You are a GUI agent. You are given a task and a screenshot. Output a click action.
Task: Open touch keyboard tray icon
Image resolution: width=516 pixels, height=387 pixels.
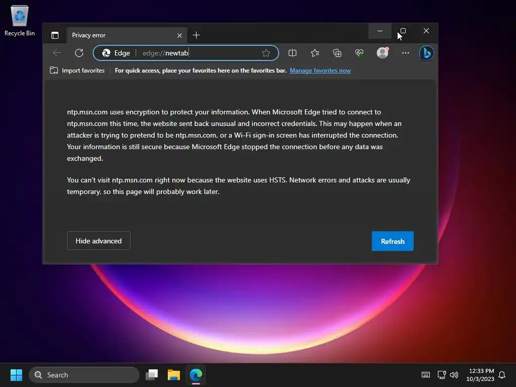425,375
